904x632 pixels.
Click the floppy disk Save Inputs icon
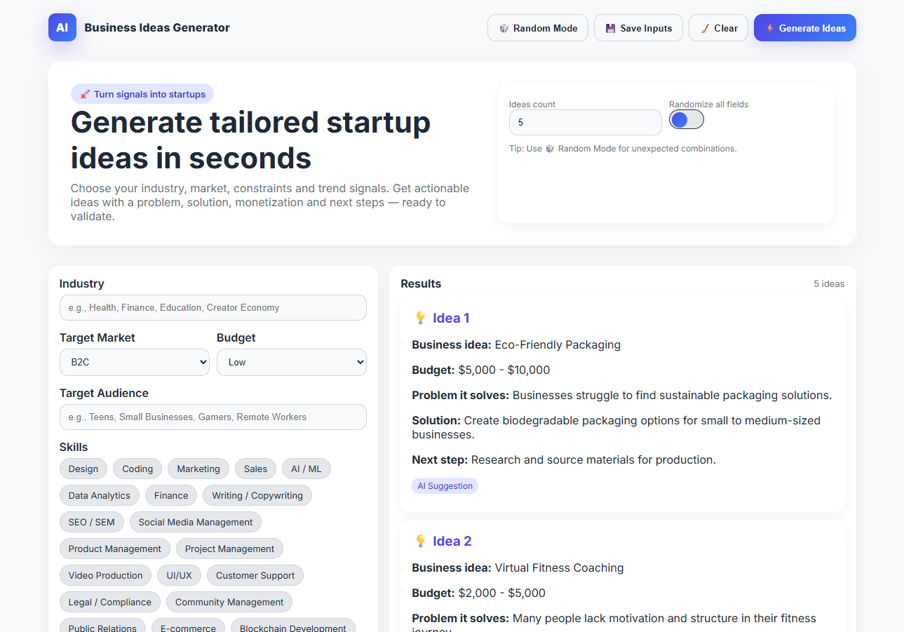click(x=610, y=29)
